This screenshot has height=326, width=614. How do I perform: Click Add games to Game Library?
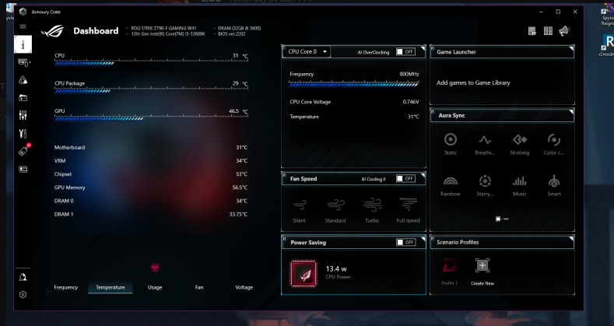473,82
